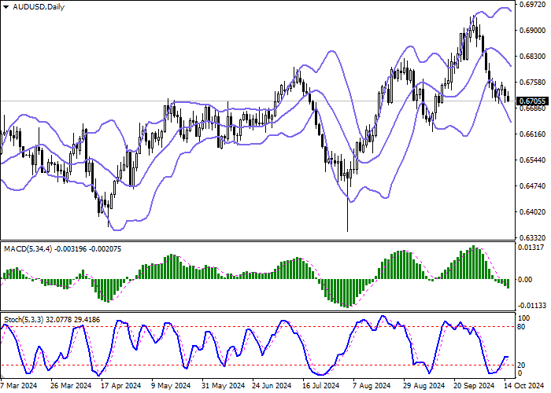
Task: Click the 7 Mar 2024 date label
Action: pos(20,386)
